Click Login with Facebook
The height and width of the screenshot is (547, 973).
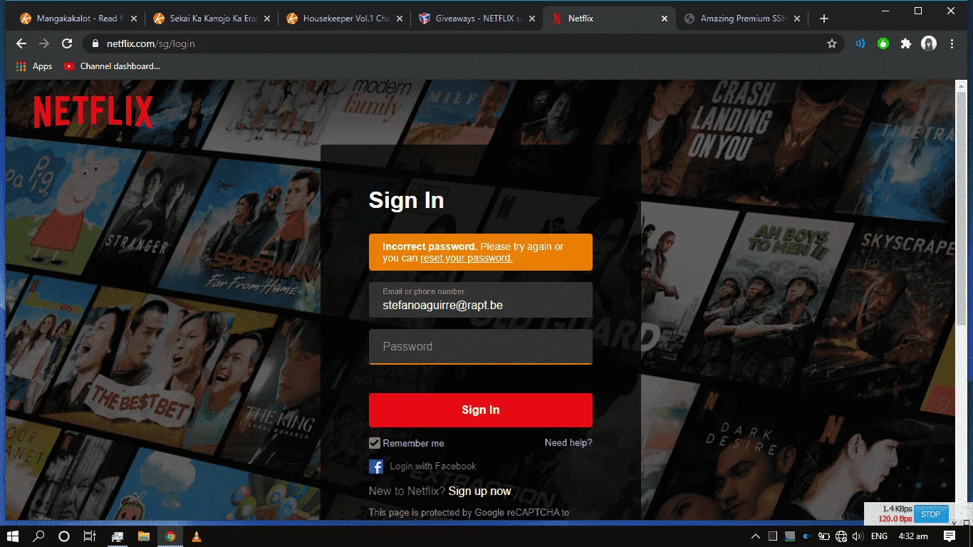pyautogui.click(x=433, y=467)
